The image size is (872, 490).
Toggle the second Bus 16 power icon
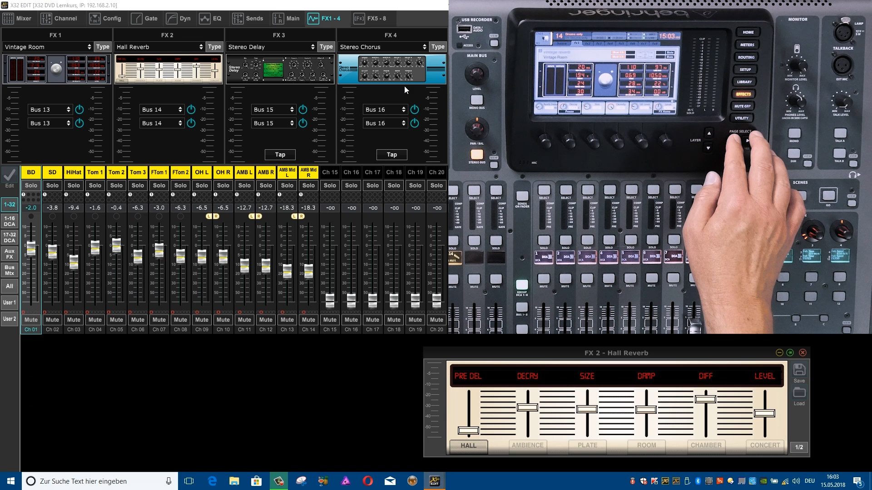click(x=415, y=123)
